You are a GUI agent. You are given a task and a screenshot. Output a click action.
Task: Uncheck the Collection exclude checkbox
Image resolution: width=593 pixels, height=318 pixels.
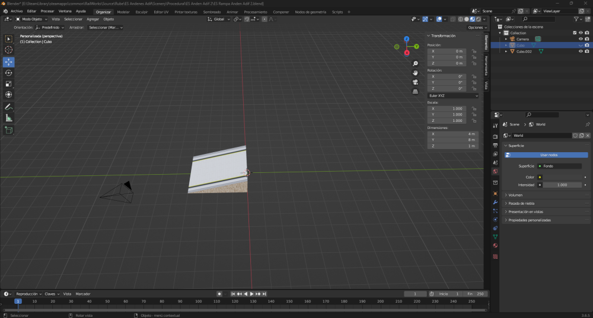574,33
